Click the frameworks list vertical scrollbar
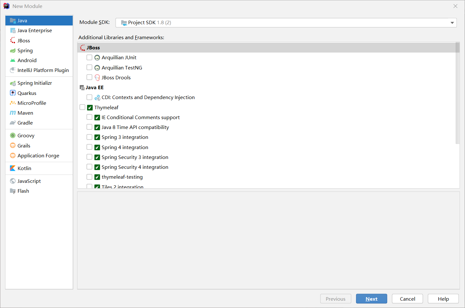This screenshot has width=465, height=308. tap(458, 96)
